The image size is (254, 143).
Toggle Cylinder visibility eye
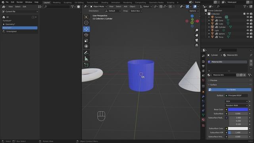(248, 27)
